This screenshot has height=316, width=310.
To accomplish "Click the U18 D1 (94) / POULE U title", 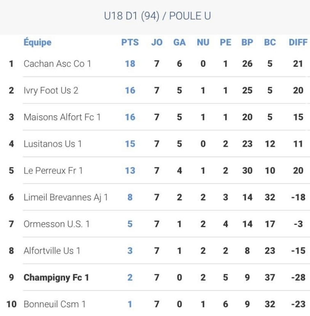I will click(157, 16).
